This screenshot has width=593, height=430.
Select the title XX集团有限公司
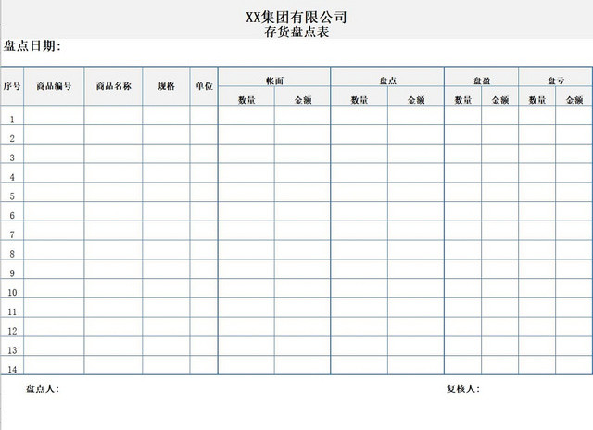(x=296, y=17)
